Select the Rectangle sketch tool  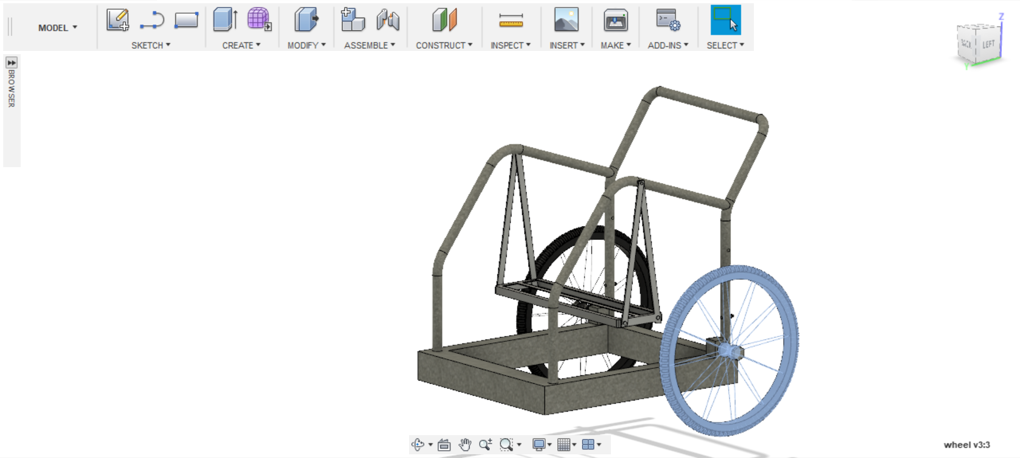(186, 20)
